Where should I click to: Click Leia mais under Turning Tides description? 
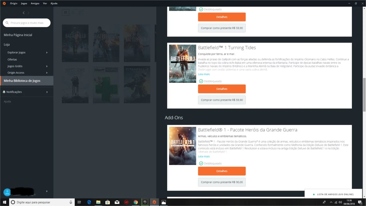click(204, 74)
